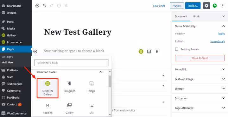Select the Heading block in Common Blocks
This screenshot has height=117, width=228.
click(47, 108)
